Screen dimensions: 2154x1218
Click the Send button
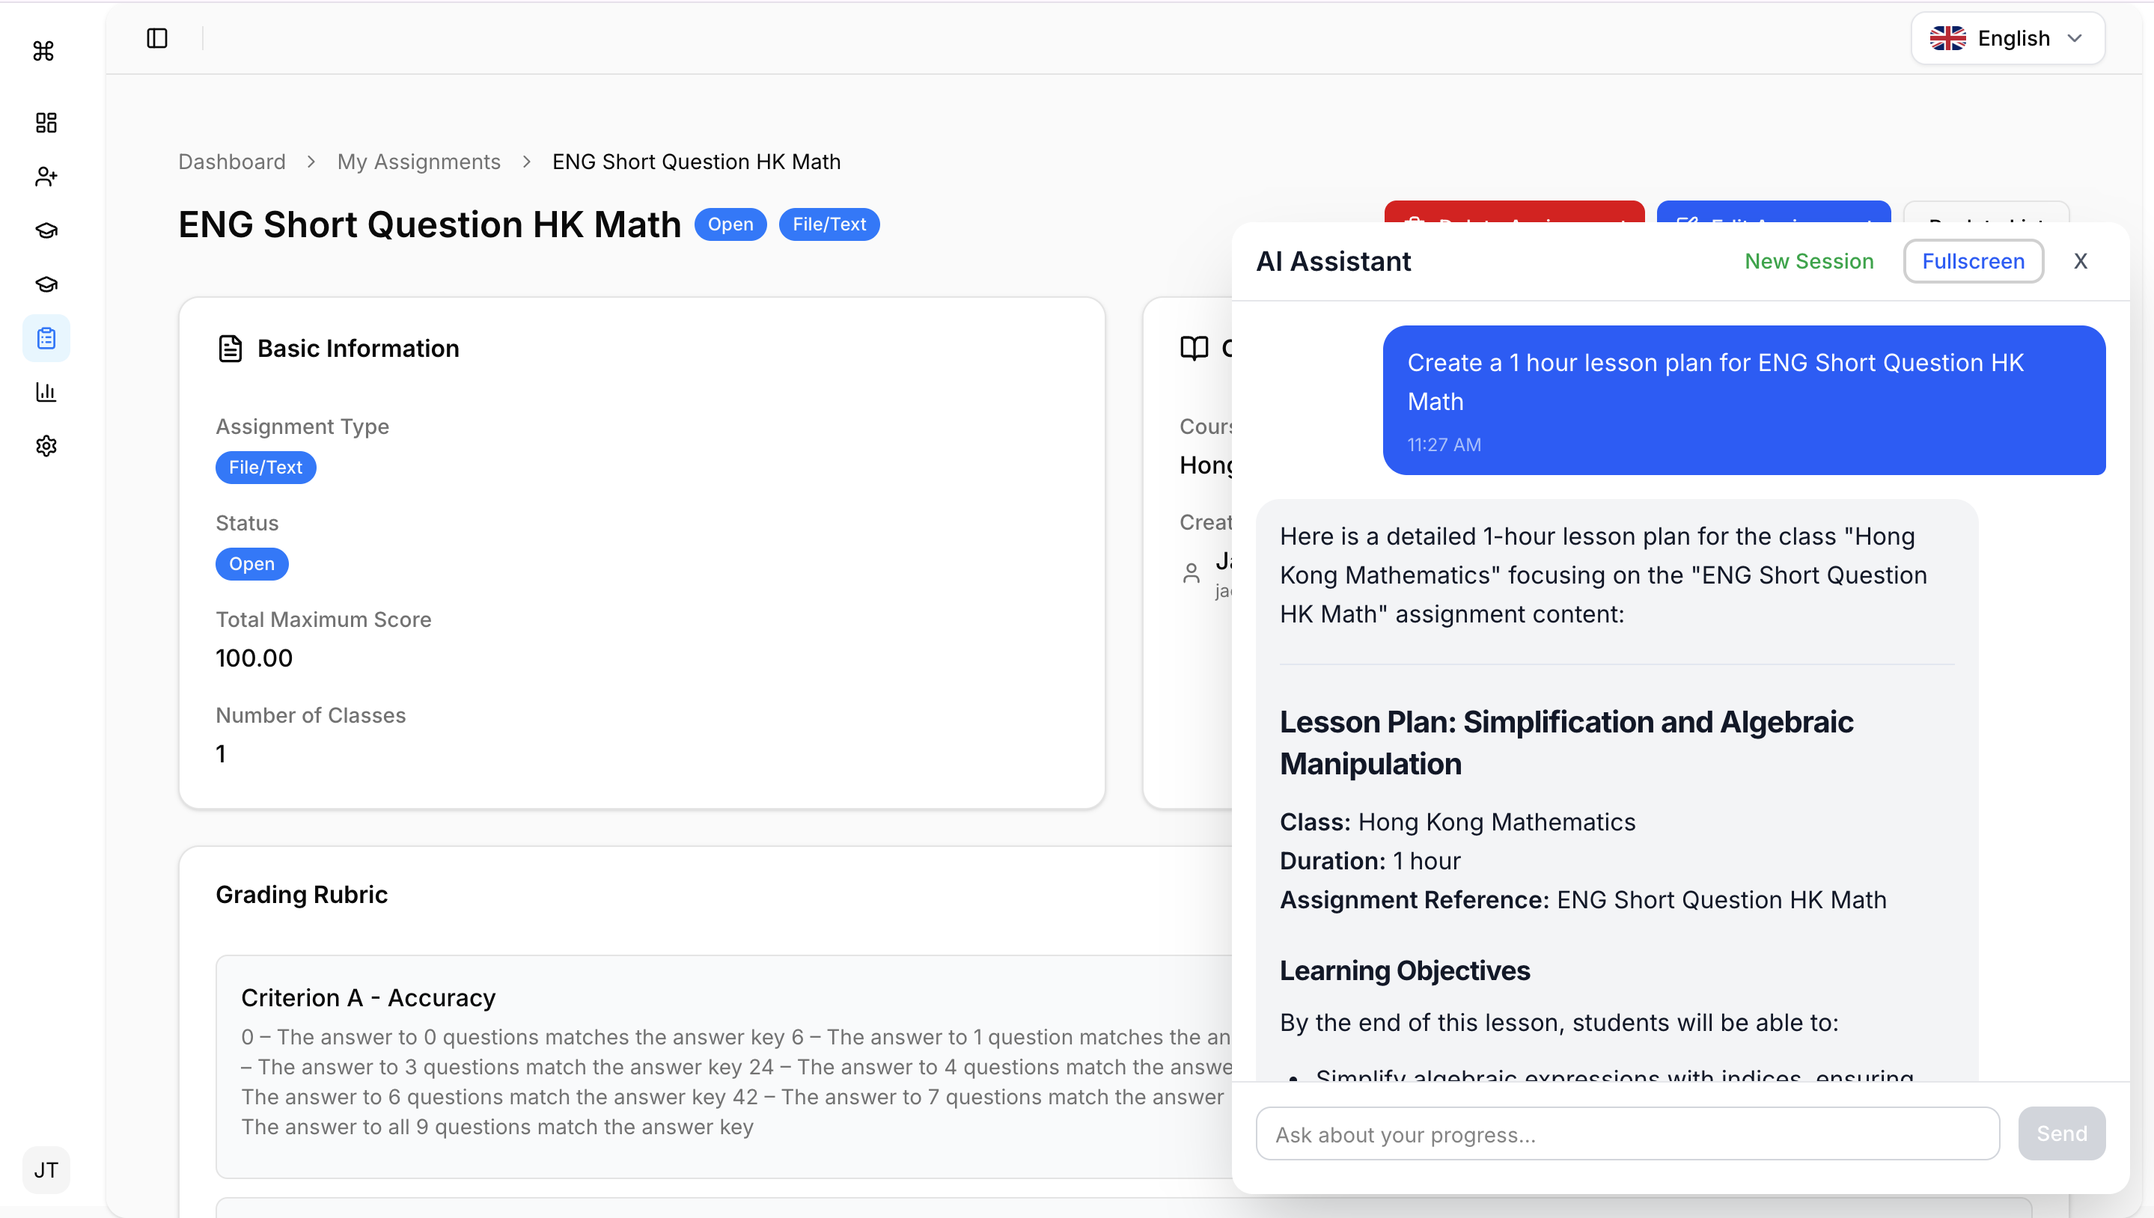2061,1133
